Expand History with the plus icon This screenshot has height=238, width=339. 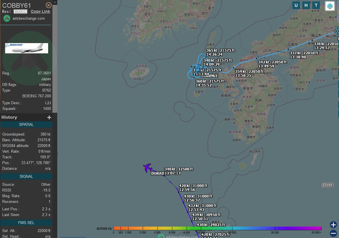(x=49, y=117)
